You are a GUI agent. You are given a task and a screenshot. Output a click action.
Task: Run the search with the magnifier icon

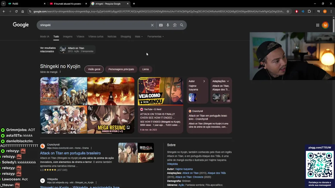[x=182, y=25]
